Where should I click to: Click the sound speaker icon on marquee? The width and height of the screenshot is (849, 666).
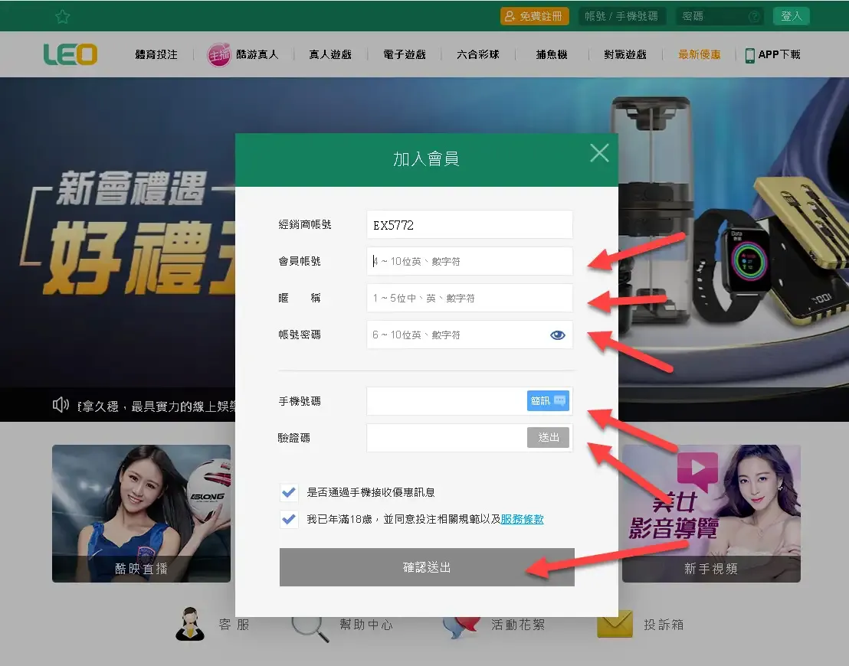click(61, 405)
